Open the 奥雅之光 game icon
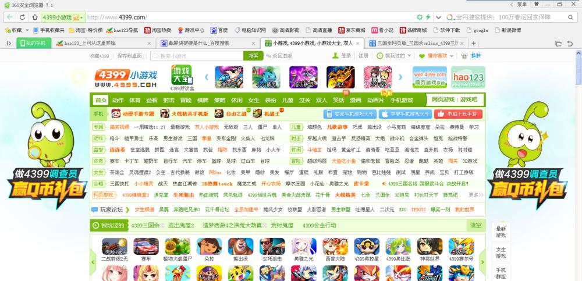Viewport: 582px width, 281px height. [304, 247]
